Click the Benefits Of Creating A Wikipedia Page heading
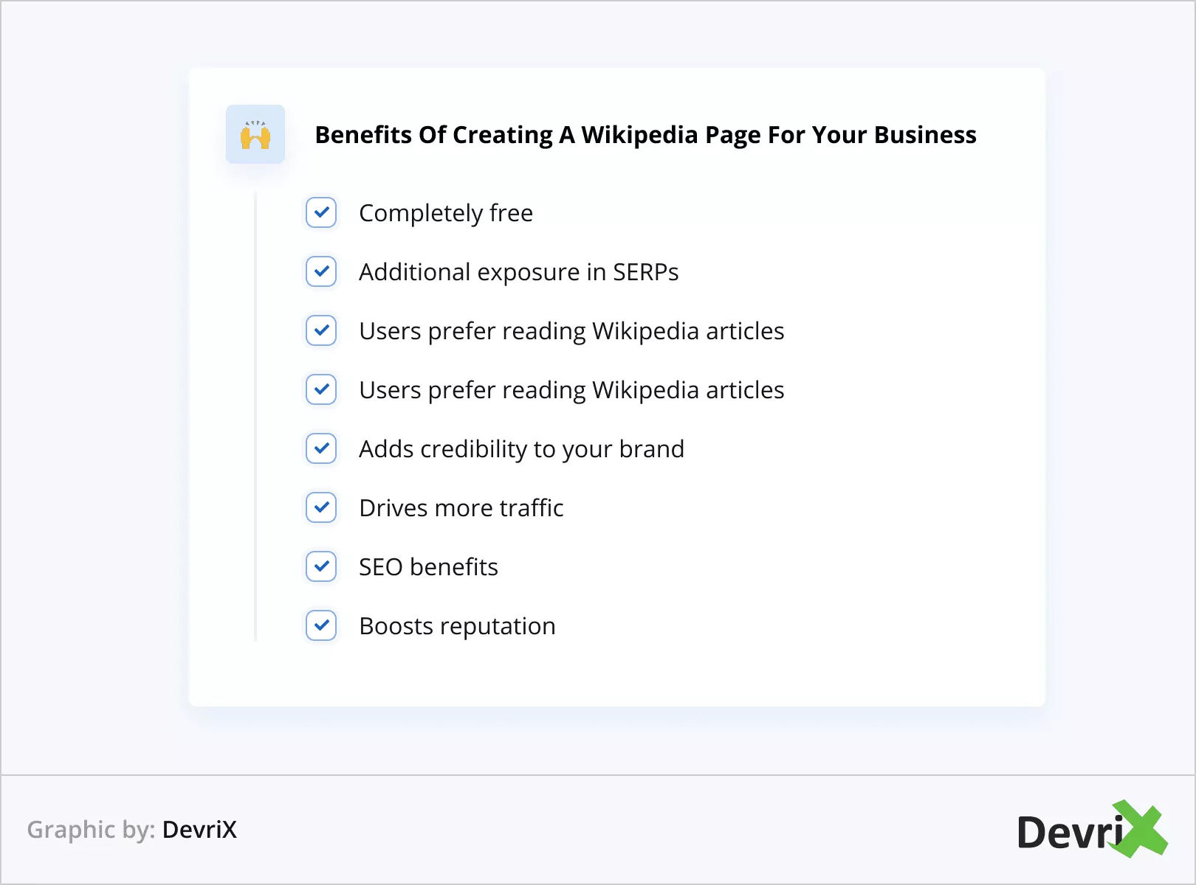This screenshot has height=885, width=1196. click(645, 135)
